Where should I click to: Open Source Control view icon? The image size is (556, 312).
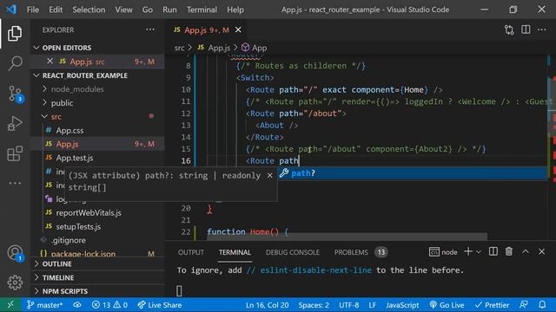pyautogui.click(x=15, y=94)
